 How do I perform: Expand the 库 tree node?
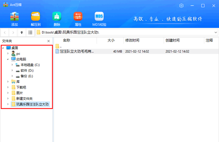click(x=8, y=82)
